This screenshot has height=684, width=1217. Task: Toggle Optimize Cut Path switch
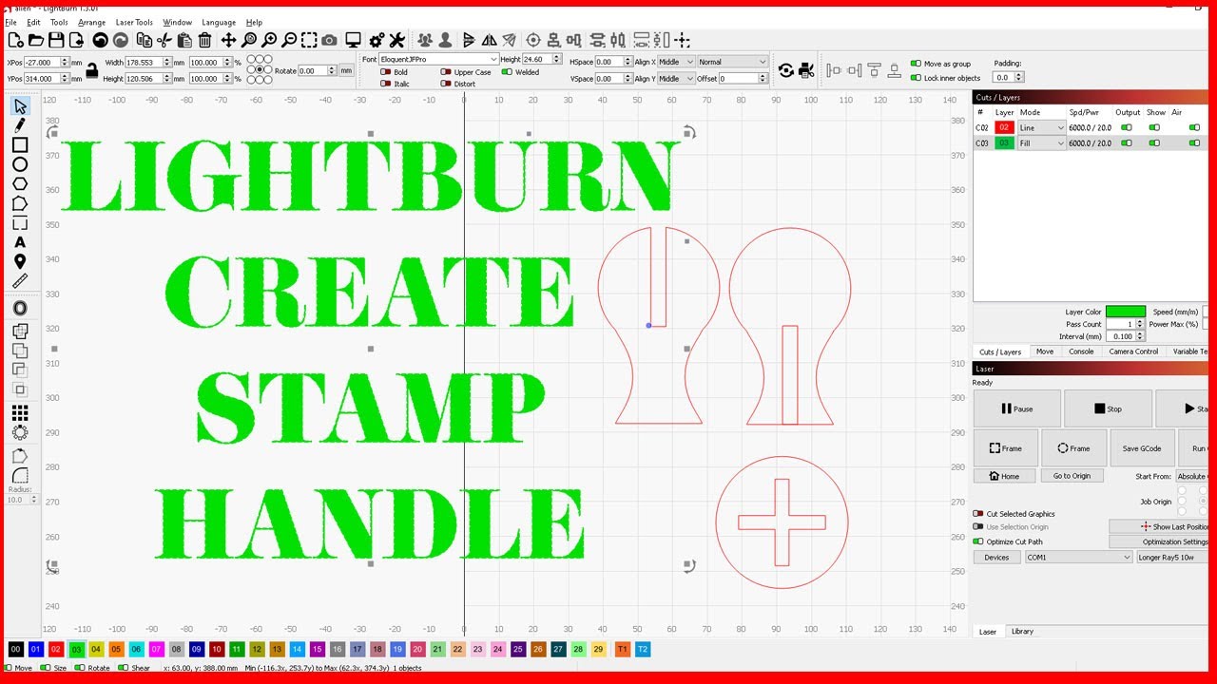coord(978,541)
